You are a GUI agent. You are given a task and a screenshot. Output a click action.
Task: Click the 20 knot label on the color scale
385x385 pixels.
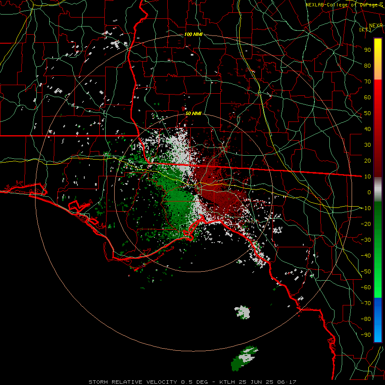(367, 160)
